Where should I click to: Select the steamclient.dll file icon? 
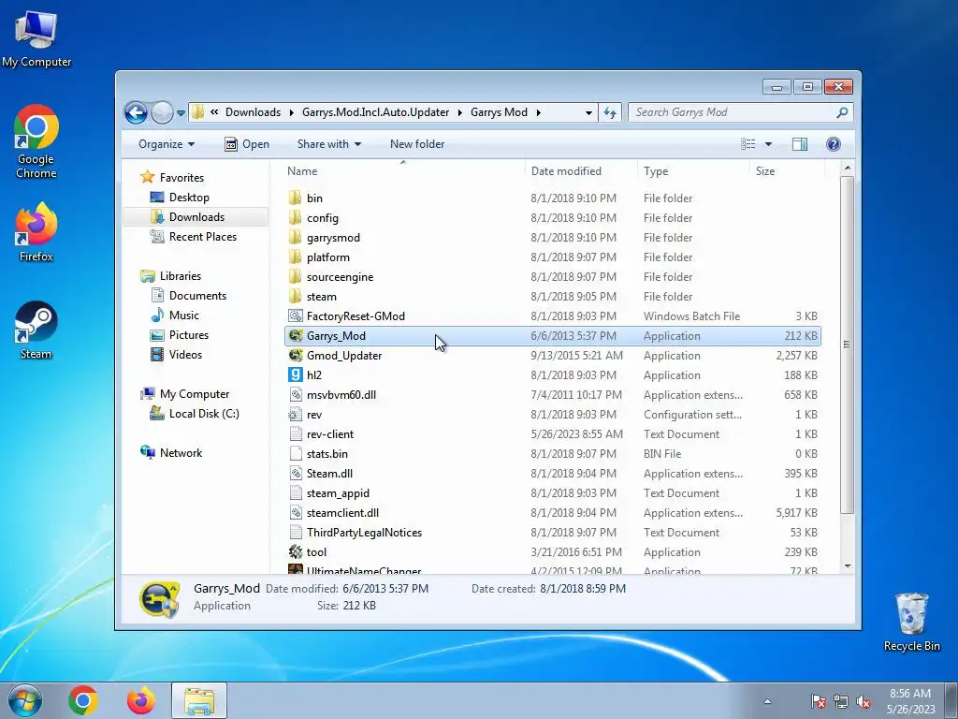(x=296, y=512)
